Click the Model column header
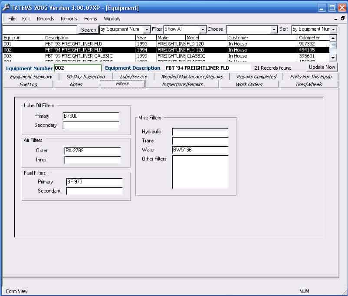This screenshot has height=296, width=348. coord(206,38)
